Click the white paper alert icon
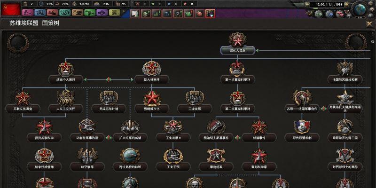This screenshot has width=376, height=188. click(x=135, y=14)
